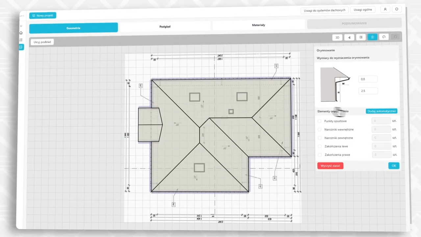This screenshot has height=237, width=421.
Task: Enable the Punkty spustowe checkbox
Action: (x=319, y=121)
